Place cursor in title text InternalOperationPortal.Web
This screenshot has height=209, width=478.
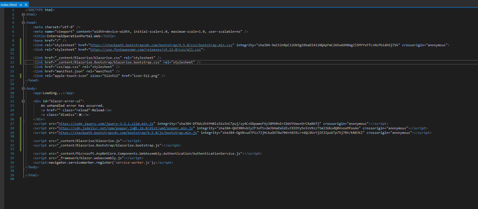73,36
